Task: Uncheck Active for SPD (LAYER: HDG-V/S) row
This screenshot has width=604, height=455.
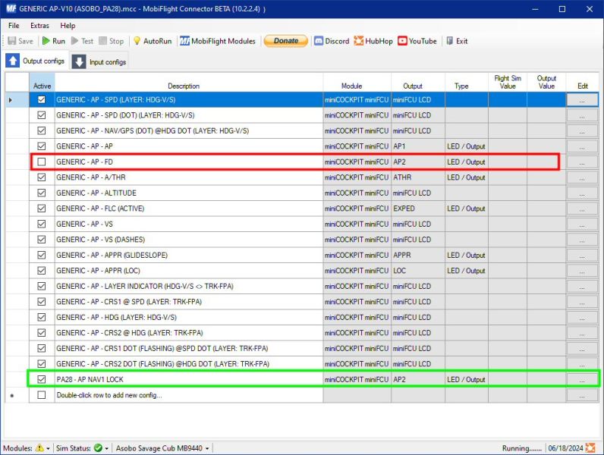Action: pos(42,99)
